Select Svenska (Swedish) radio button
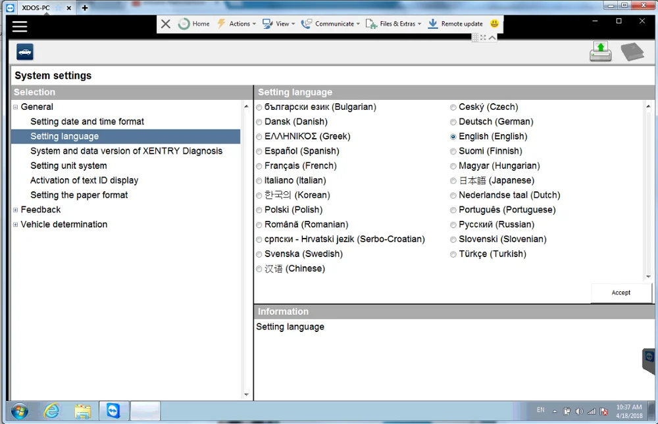Screen dimensions: 658x424 point(259,254)
